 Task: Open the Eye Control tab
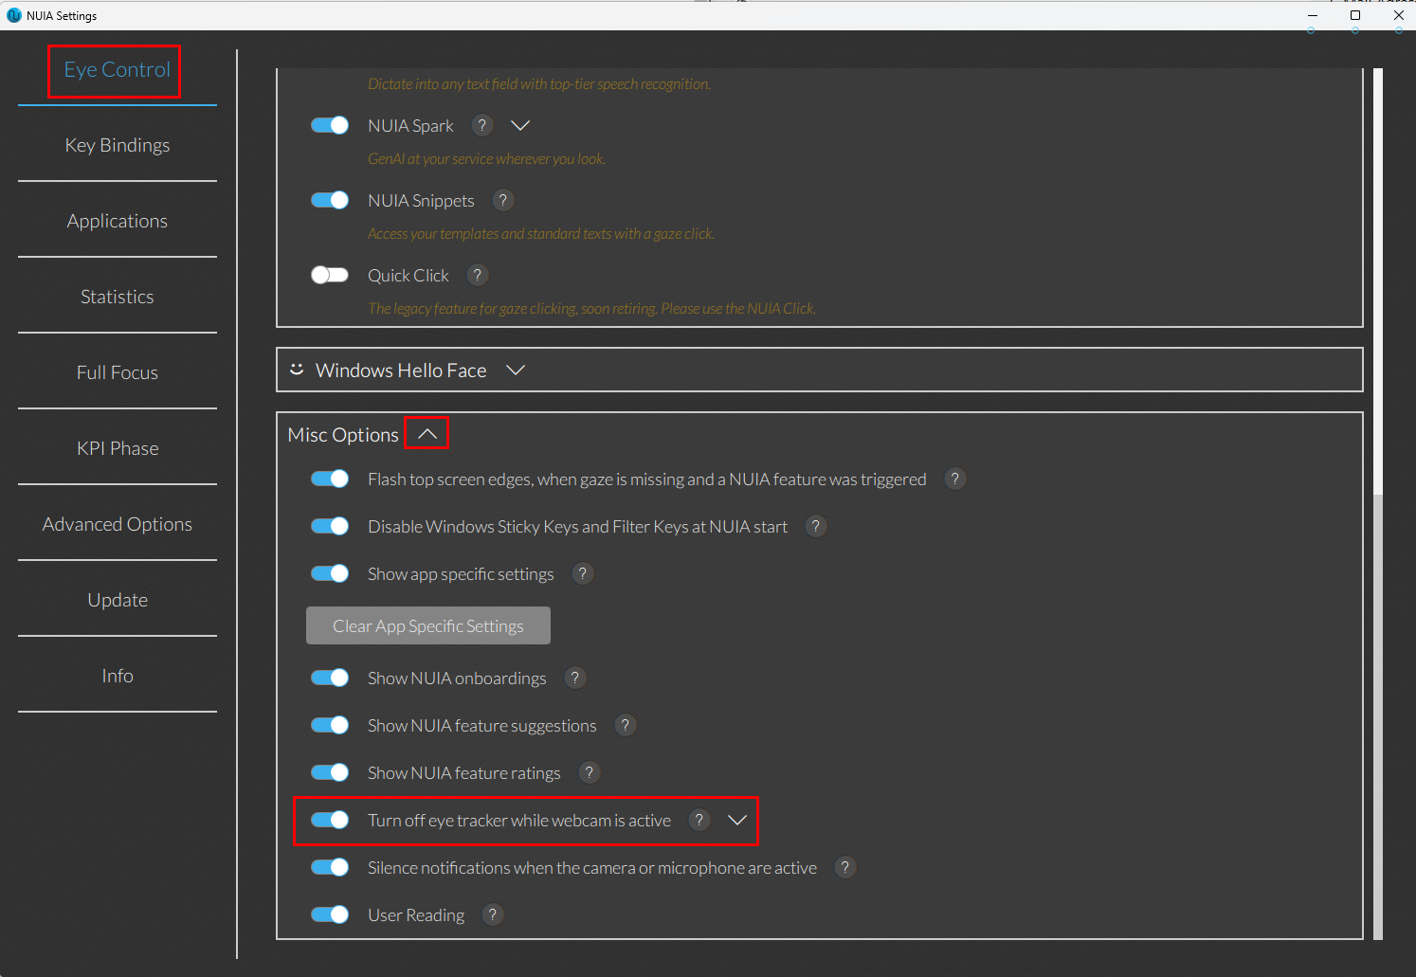[118, 70]
